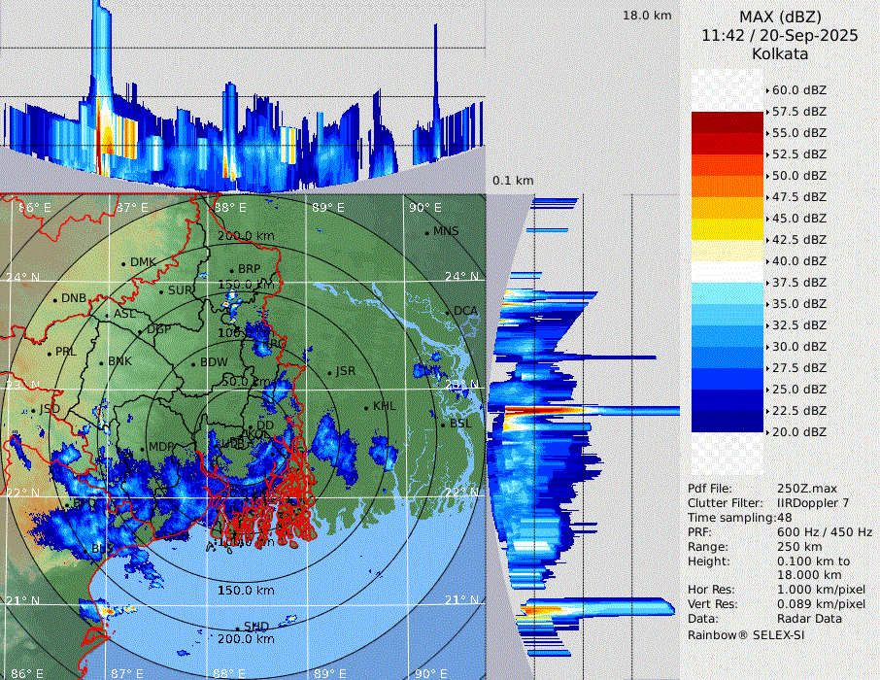Click the 60.0 dBZ legend label
The width and height of the screenshot is (880, 680).
point(798,90)
